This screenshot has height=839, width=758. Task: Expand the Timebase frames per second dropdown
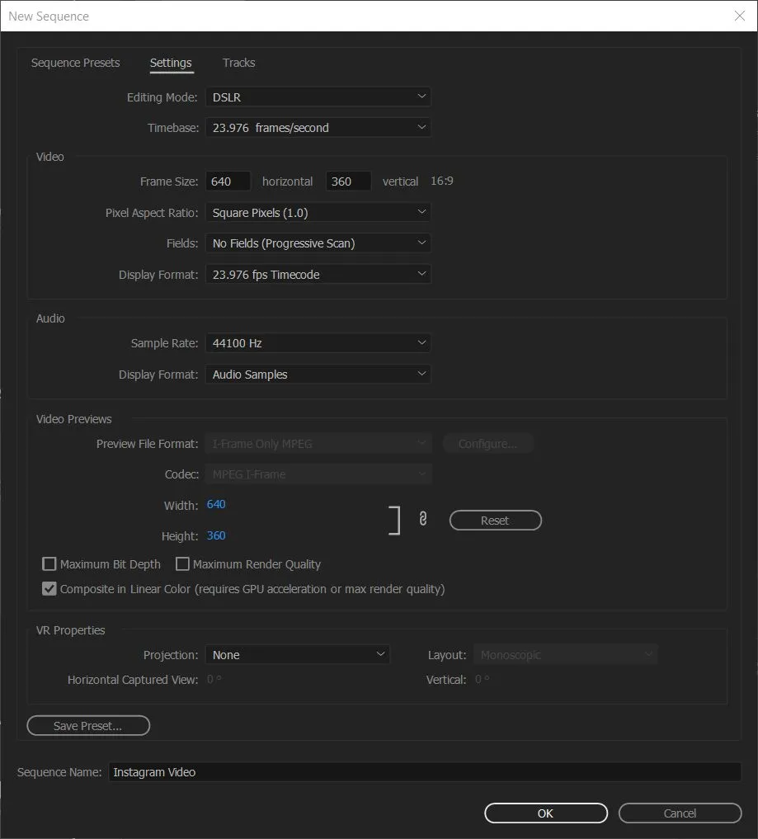[318, 128]
